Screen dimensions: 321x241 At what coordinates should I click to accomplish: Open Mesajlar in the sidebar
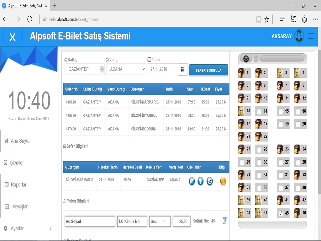[16, 206]
